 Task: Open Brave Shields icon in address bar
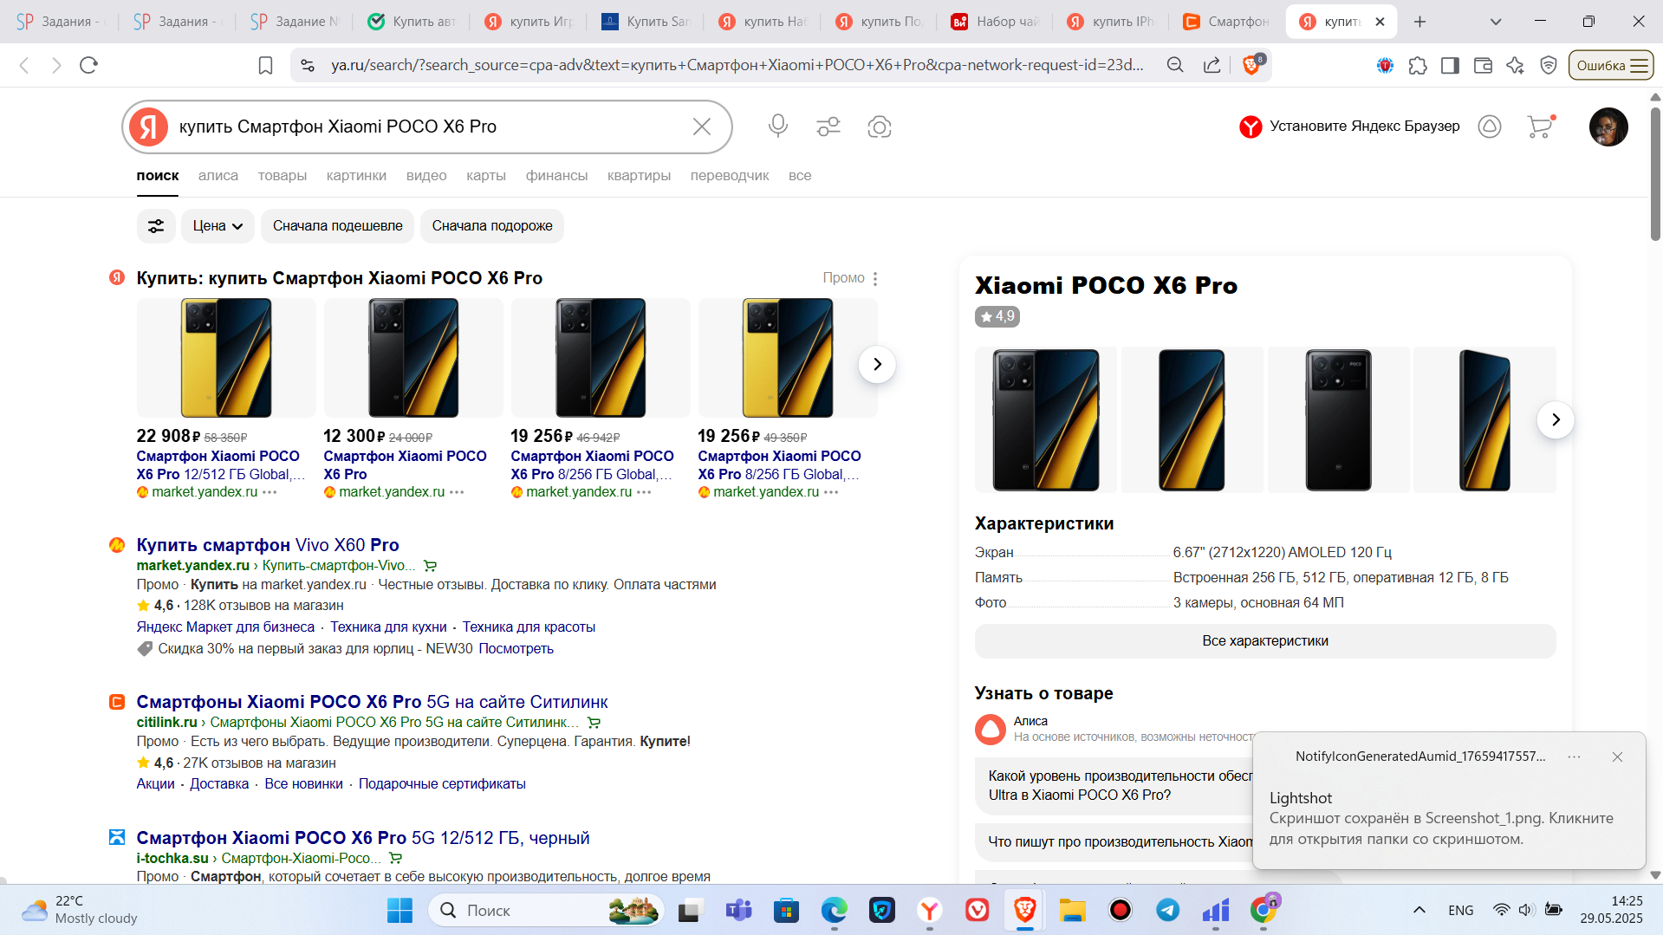click(1252, 65)
